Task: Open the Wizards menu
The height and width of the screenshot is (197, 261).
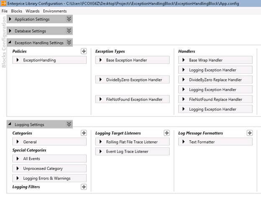Action: [x=33, y=11]
